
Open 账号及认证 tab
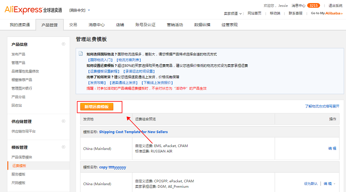[x=145, y=25]
